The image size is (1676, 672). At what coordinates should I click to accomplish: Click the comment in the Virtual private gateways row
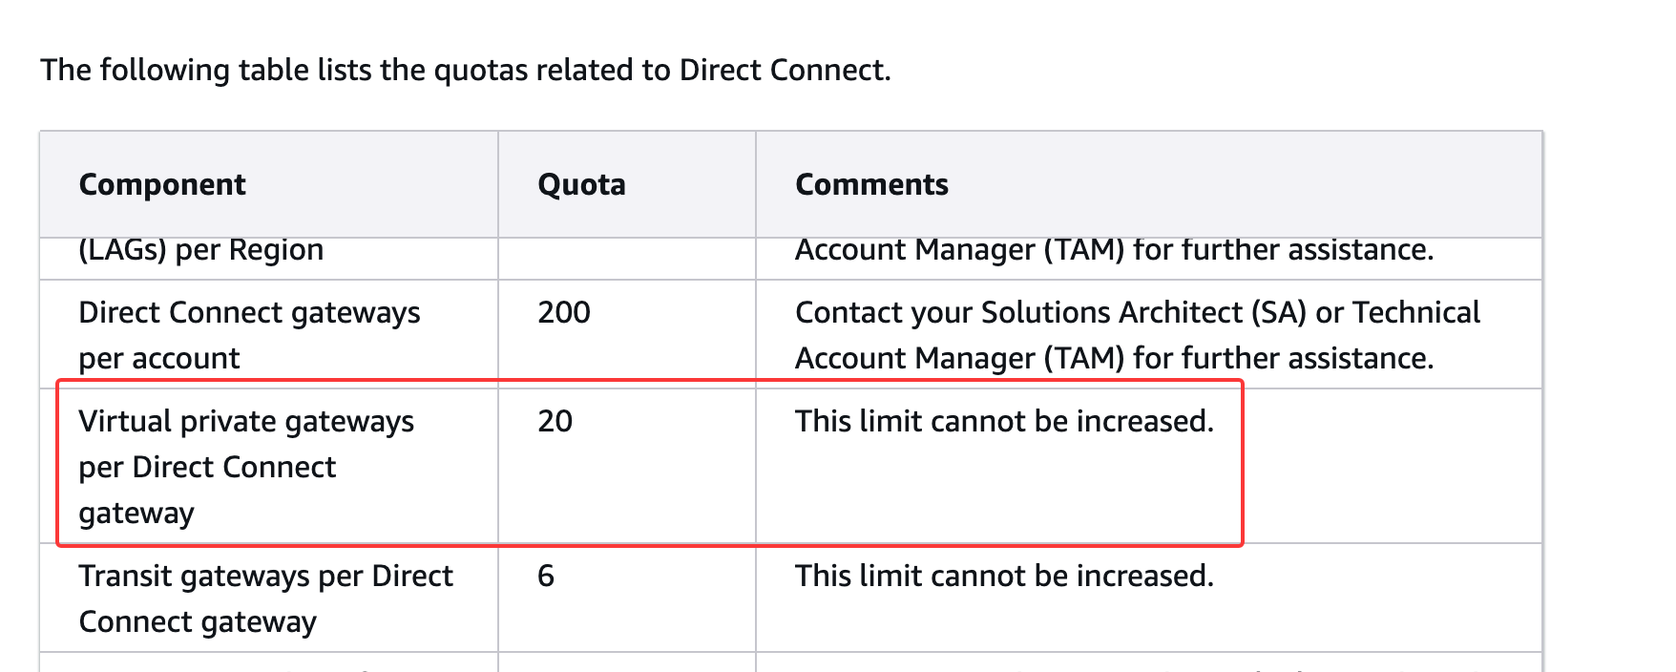(x=1004, y=421)
